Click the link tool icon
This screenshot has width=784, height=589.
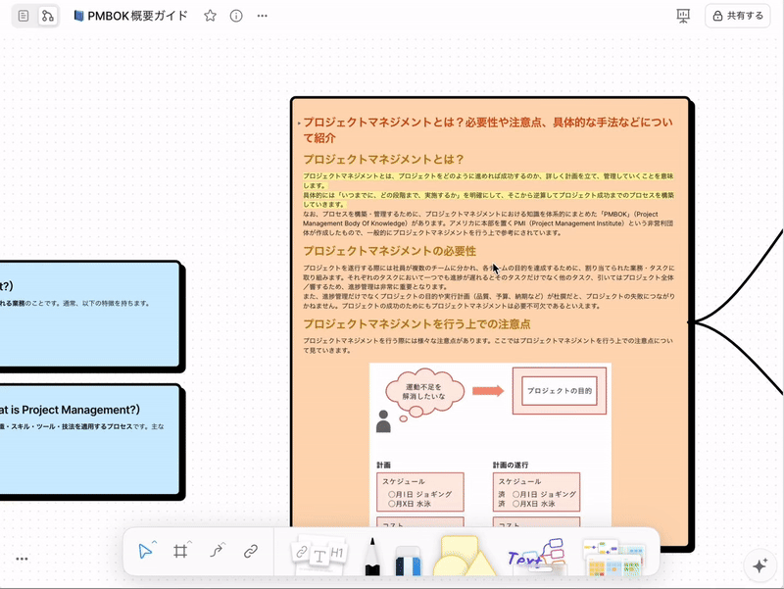pos(251,551)
